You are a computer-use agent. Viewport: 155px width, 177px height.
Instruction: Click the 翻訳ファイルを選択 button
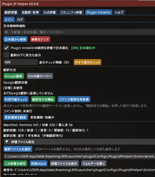[x=18, y=149]
